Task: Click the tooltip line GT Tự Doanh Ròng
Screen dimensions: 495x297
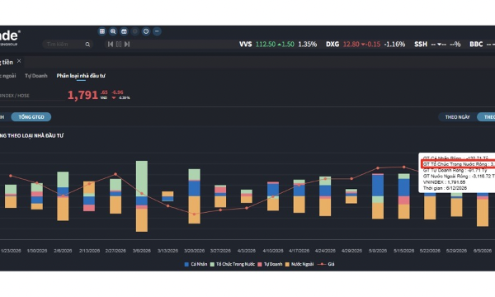Action: pyautogui.click(x=455, y=170)
